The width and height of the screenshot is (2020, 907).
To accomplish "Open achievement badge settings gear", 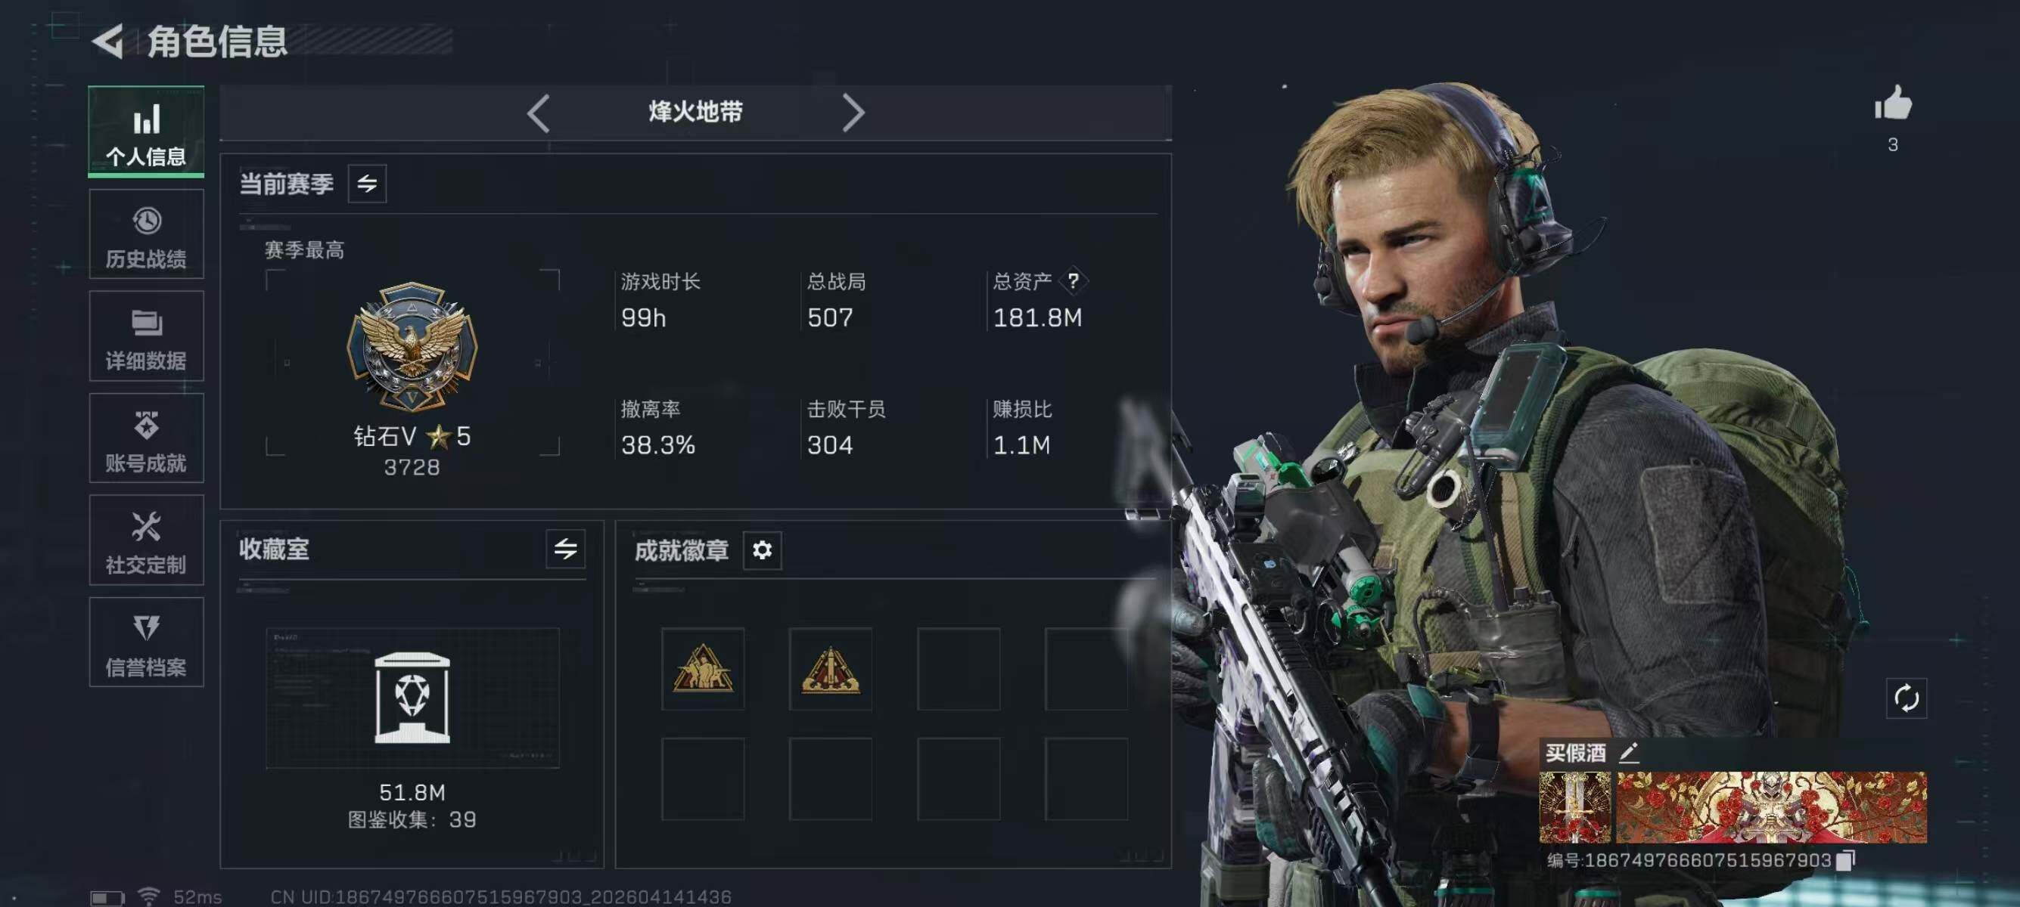I will click(761, 549).
